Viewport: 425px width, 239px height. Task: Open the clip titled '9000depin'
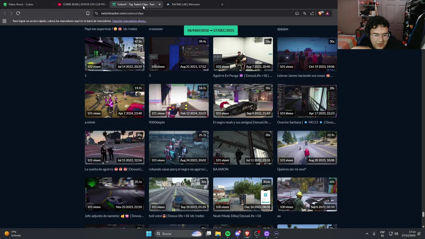[157, 122]
